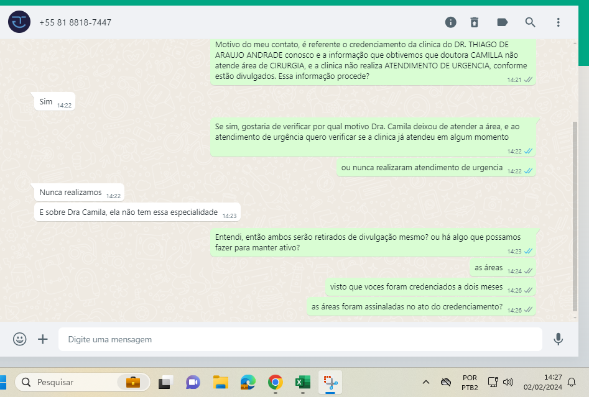Select message starting 'Entendi, então ambos serão retirados'
This screenshot has width=589, height=397.
point(373,242)
